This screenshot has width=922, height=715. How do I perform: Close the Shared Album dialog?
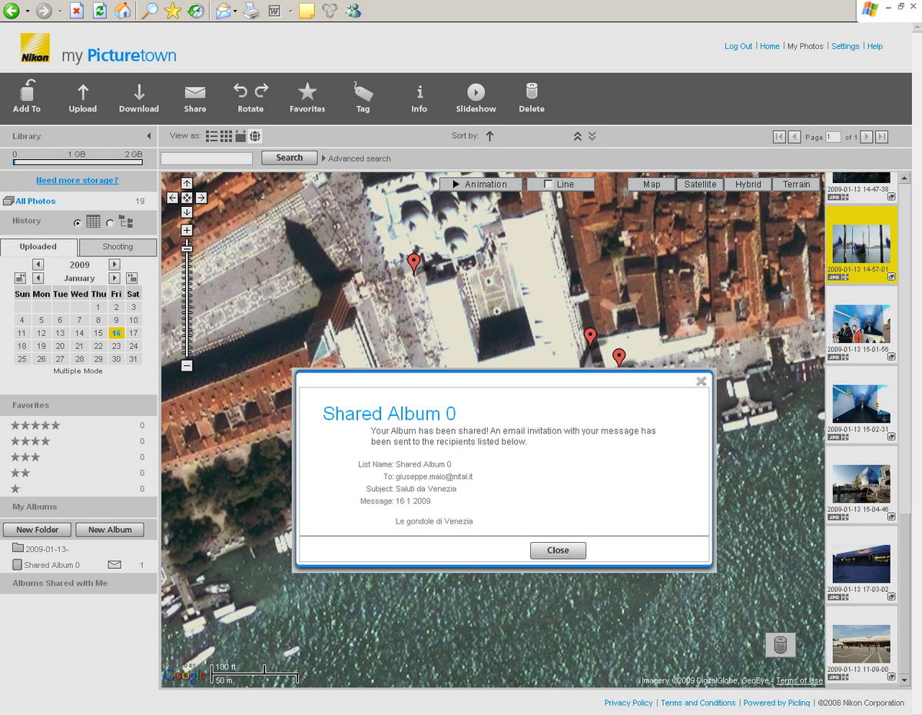tap(558, 550)
